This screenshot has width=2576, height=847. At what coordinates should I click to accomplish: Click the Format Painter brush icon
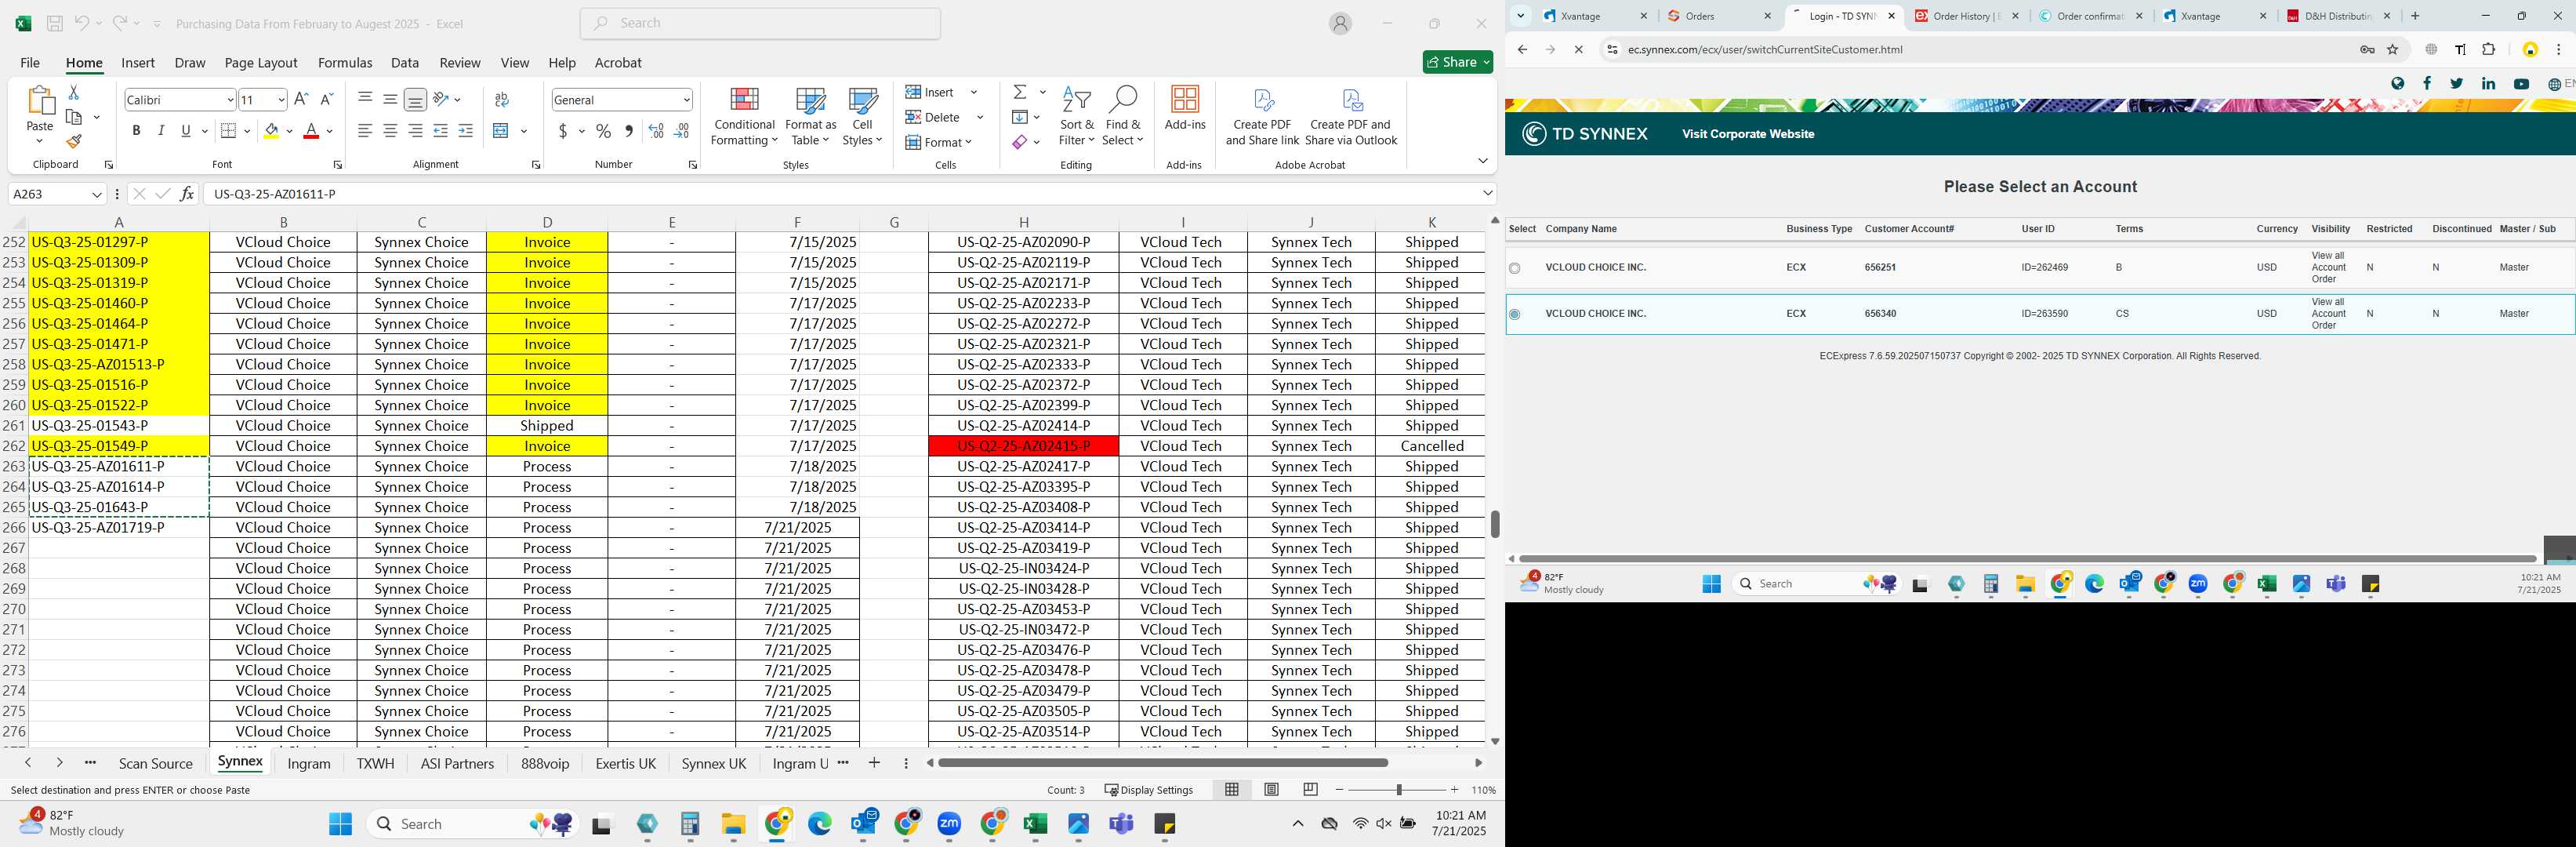(73, 141)
